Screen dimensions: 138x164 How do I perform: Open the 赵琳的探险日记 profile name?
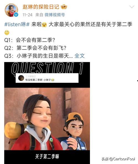coord(41,7)
